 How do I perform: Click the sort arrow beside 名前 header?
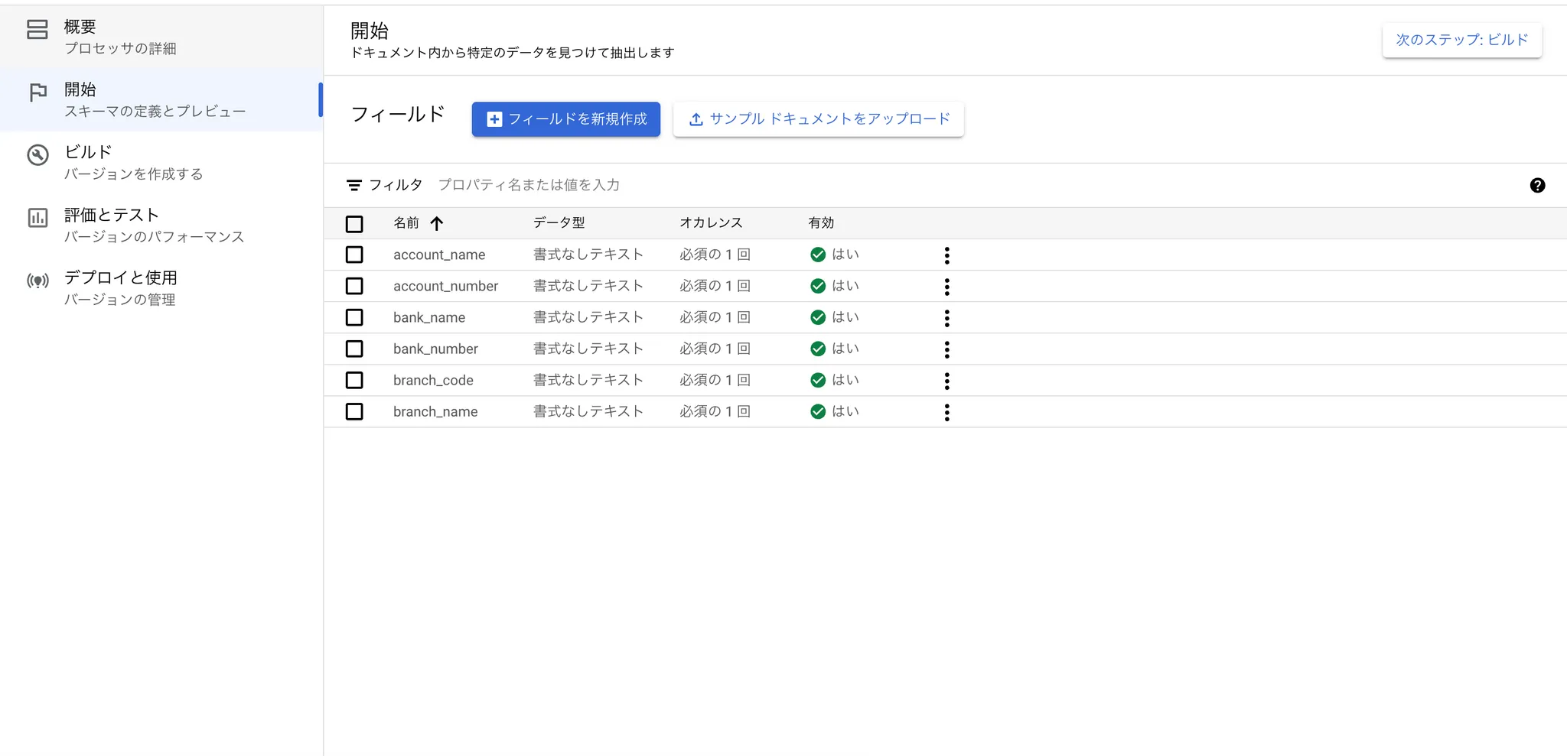pos(437,223)
